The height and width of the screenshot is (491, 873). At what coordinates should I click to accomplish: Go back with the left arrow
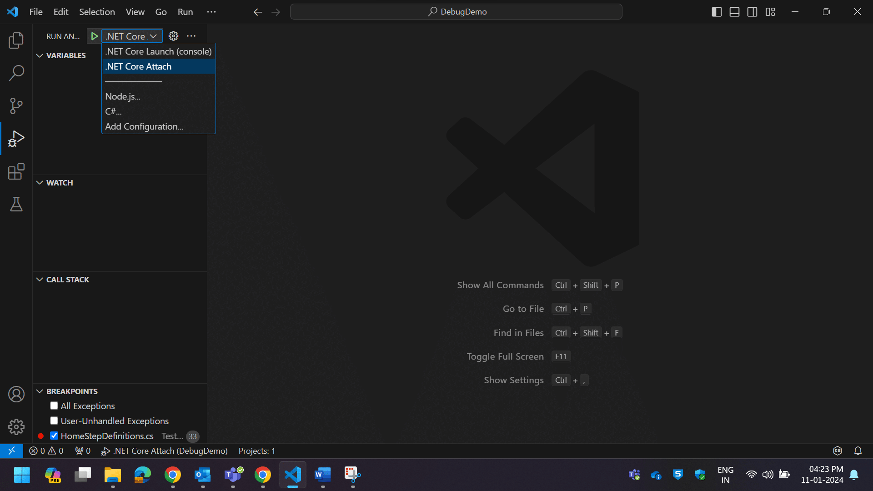coord(258,12)
